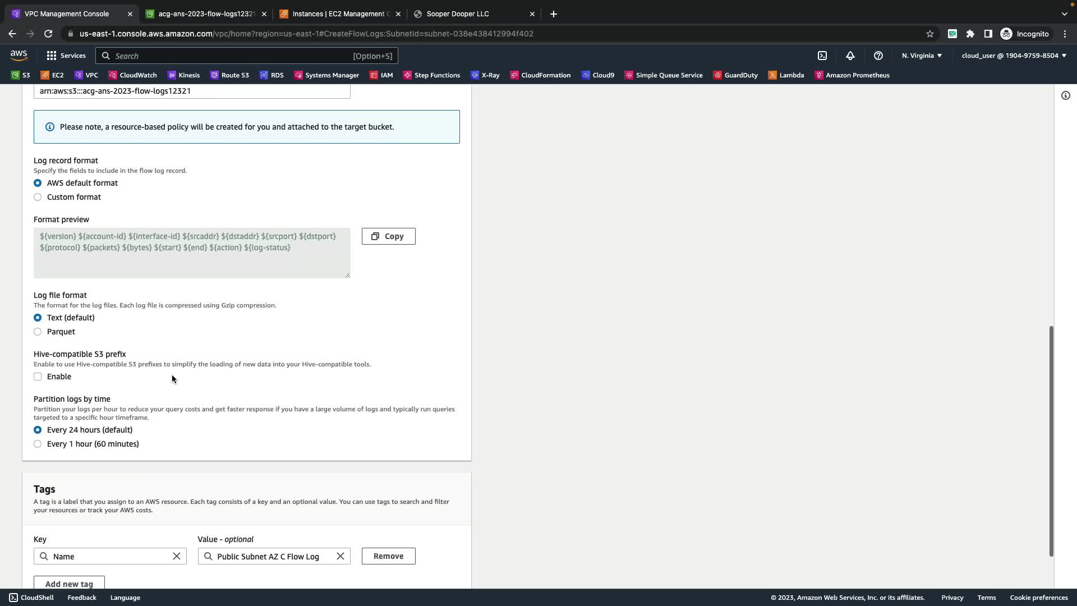Click the AWS logo home icon

tap(19, 55)
